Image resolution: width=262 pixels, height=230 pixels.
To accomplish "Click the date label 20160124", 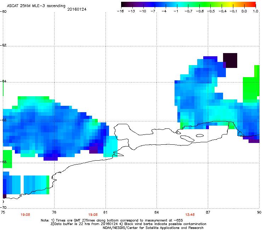I will coord(77,9).
